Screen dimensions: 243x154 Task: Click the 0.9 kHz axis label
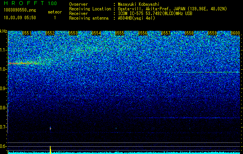click(x=3, y=89)
